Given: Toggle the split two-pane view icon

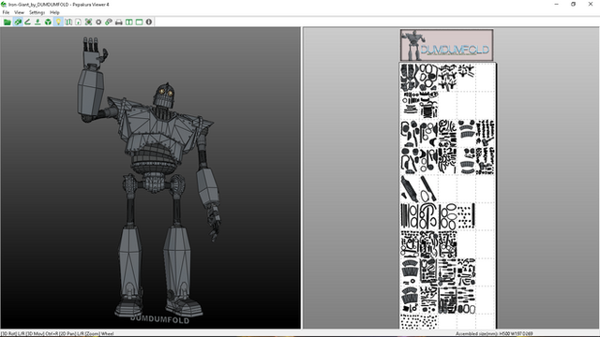Looking at the screenshot, I should (x=129, y=22).
